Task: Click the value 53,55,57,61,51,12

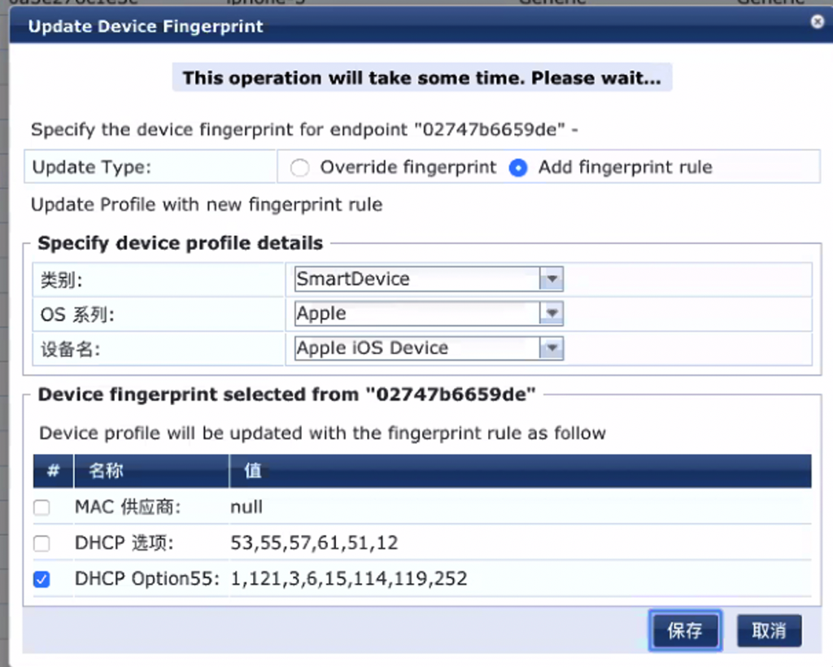Action: [314, 543]
